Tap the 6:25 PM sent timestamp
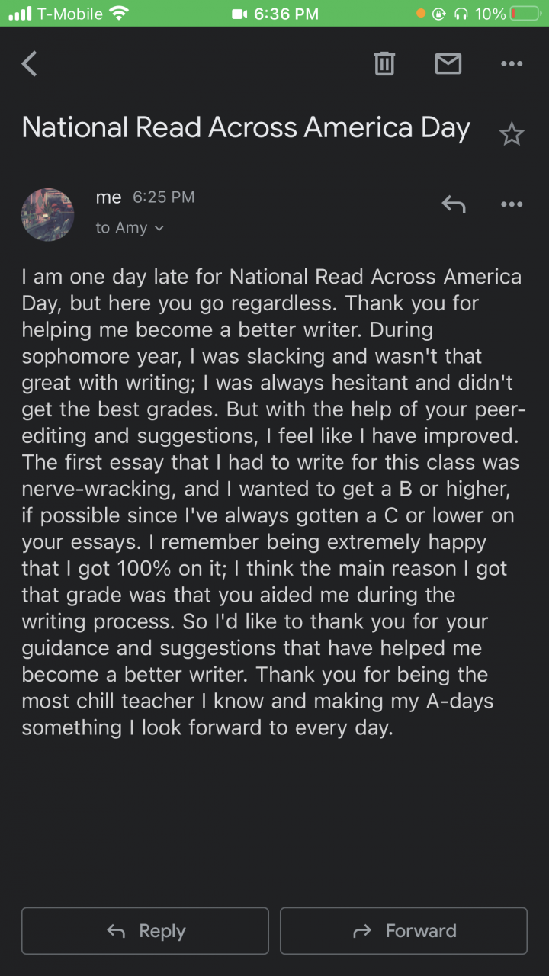Image resolution: width=549 pixels, height=976 pixels. pos(163,197)
